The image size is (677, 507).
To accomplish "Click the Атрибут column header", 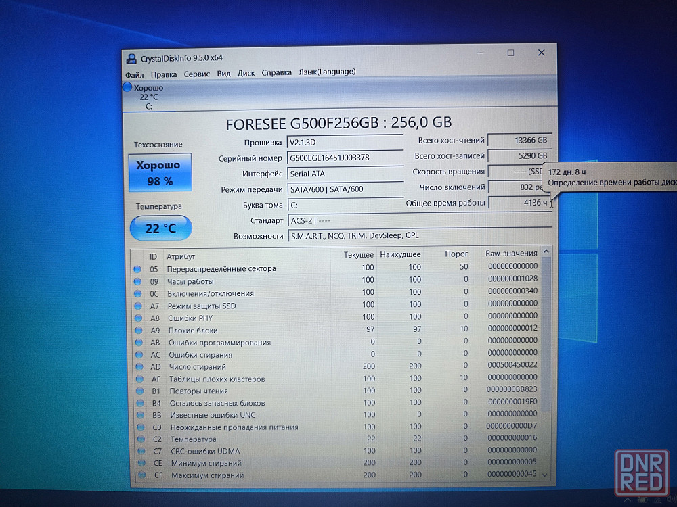I will pyautogui.click(x=246, y=256).
